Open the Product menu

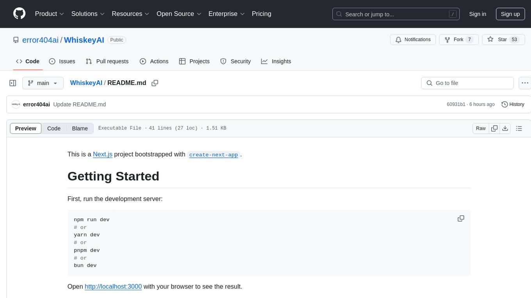(50, 14)
